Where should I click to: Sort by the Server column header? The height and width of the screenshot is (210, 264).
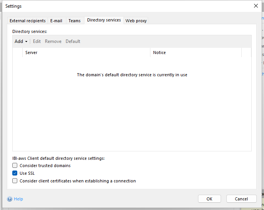tap(86, 52)
